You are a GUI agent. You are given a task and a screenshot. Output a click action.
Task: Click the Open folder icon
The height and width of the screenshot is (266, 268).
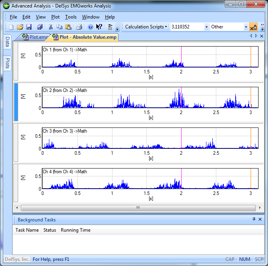20,27
